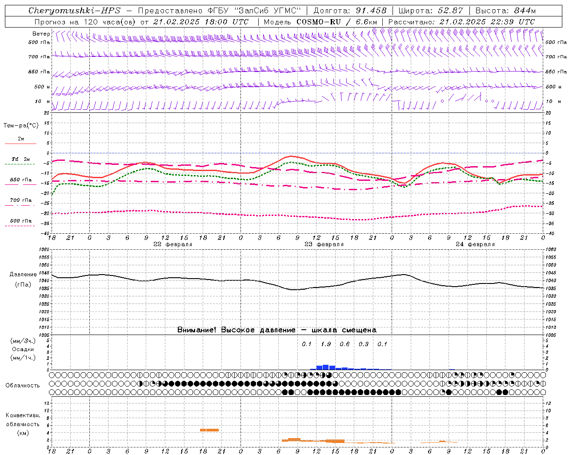Click the Прогноз на 120 часа(ов) text
Viewport: 569px width, 455px height.
tap(85, 21)
